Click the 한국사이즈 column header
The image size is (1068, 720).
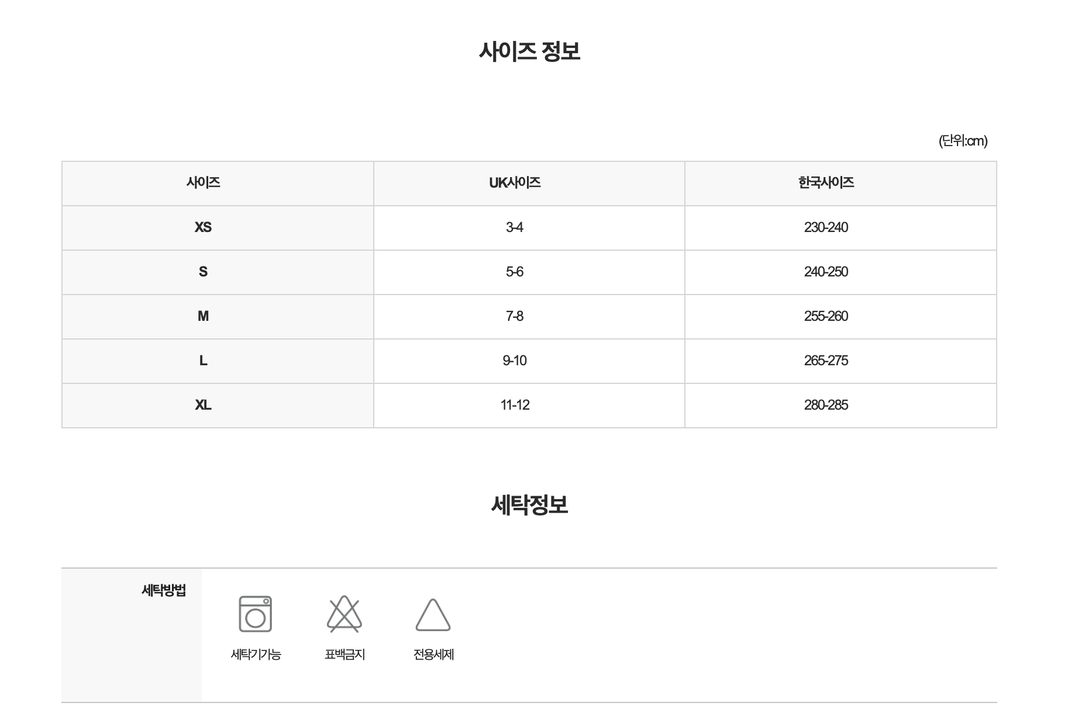tap(840, 183)
